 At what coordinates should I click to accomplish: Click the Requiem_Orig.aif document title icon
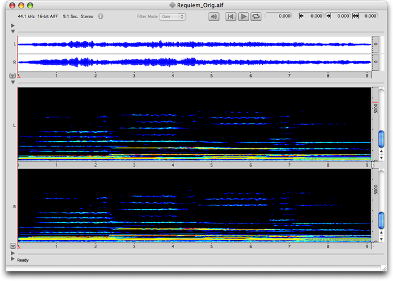pyautogui.click(x=172, y=4)
